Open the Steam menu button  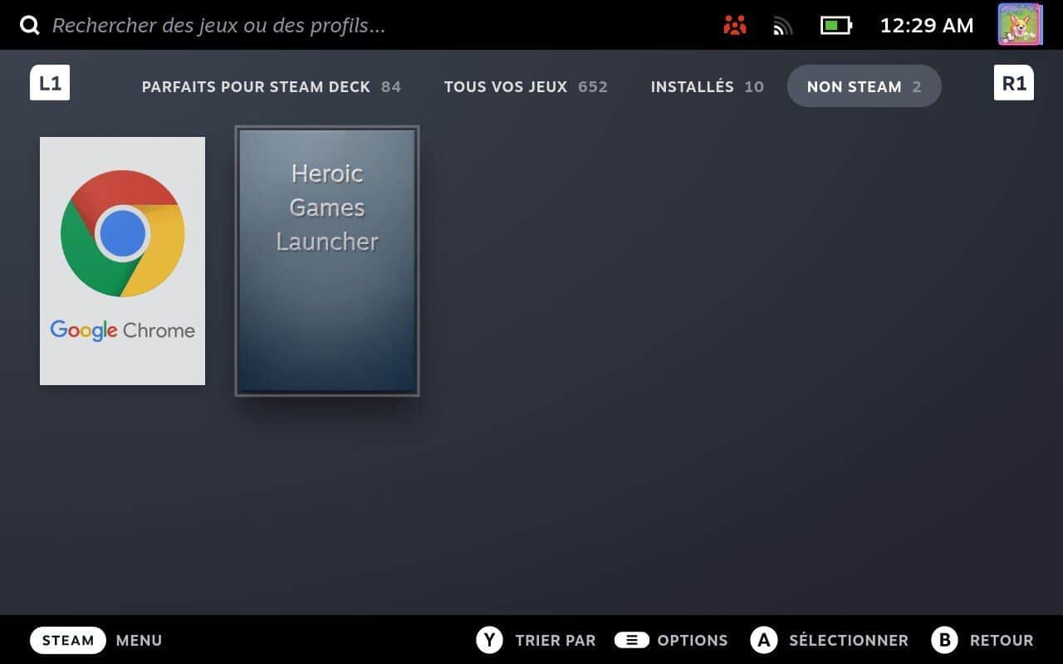(x=68, y=640)
